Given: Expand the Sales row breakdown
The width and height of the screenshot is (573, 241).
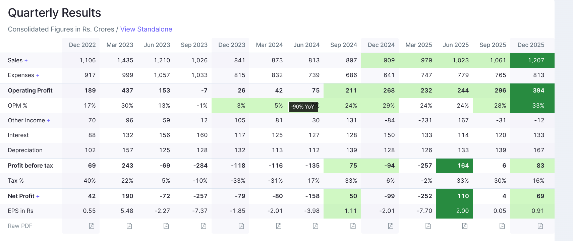Looking at the screenshot, I should tap(26, 61).
